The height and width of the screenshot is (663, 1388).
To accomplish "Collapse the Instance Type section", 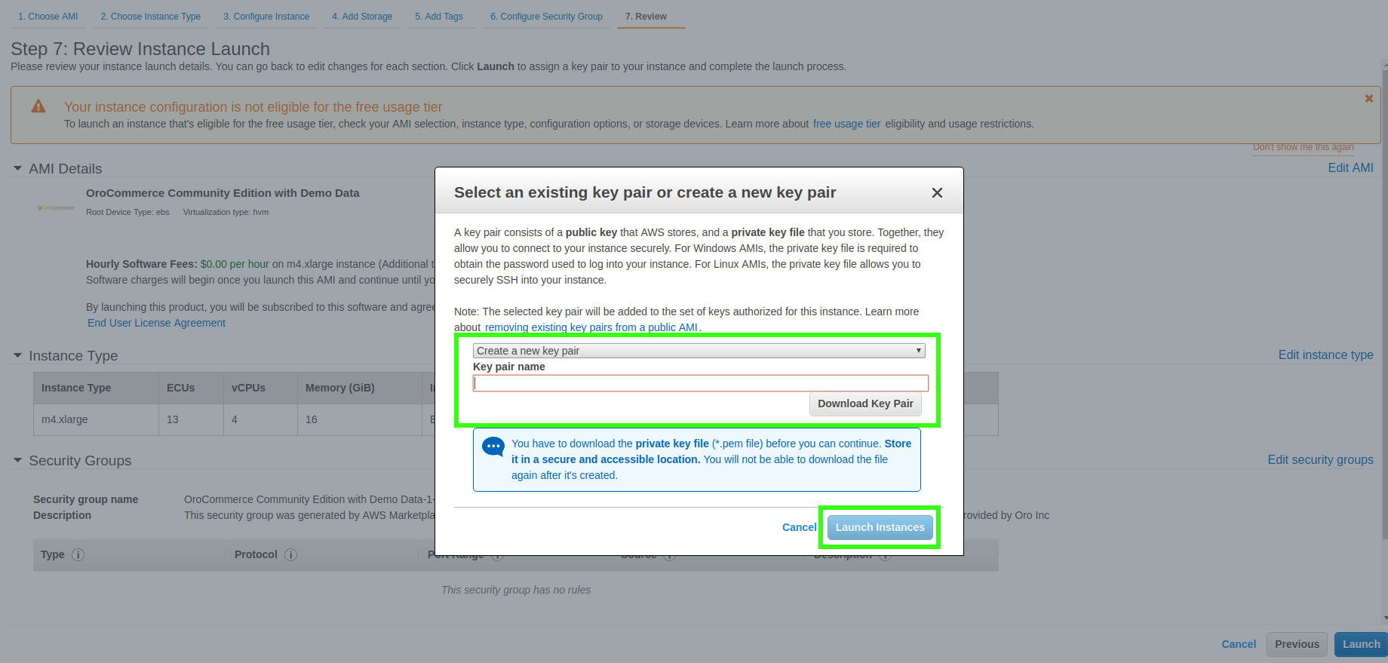I will tap(17, 355).
